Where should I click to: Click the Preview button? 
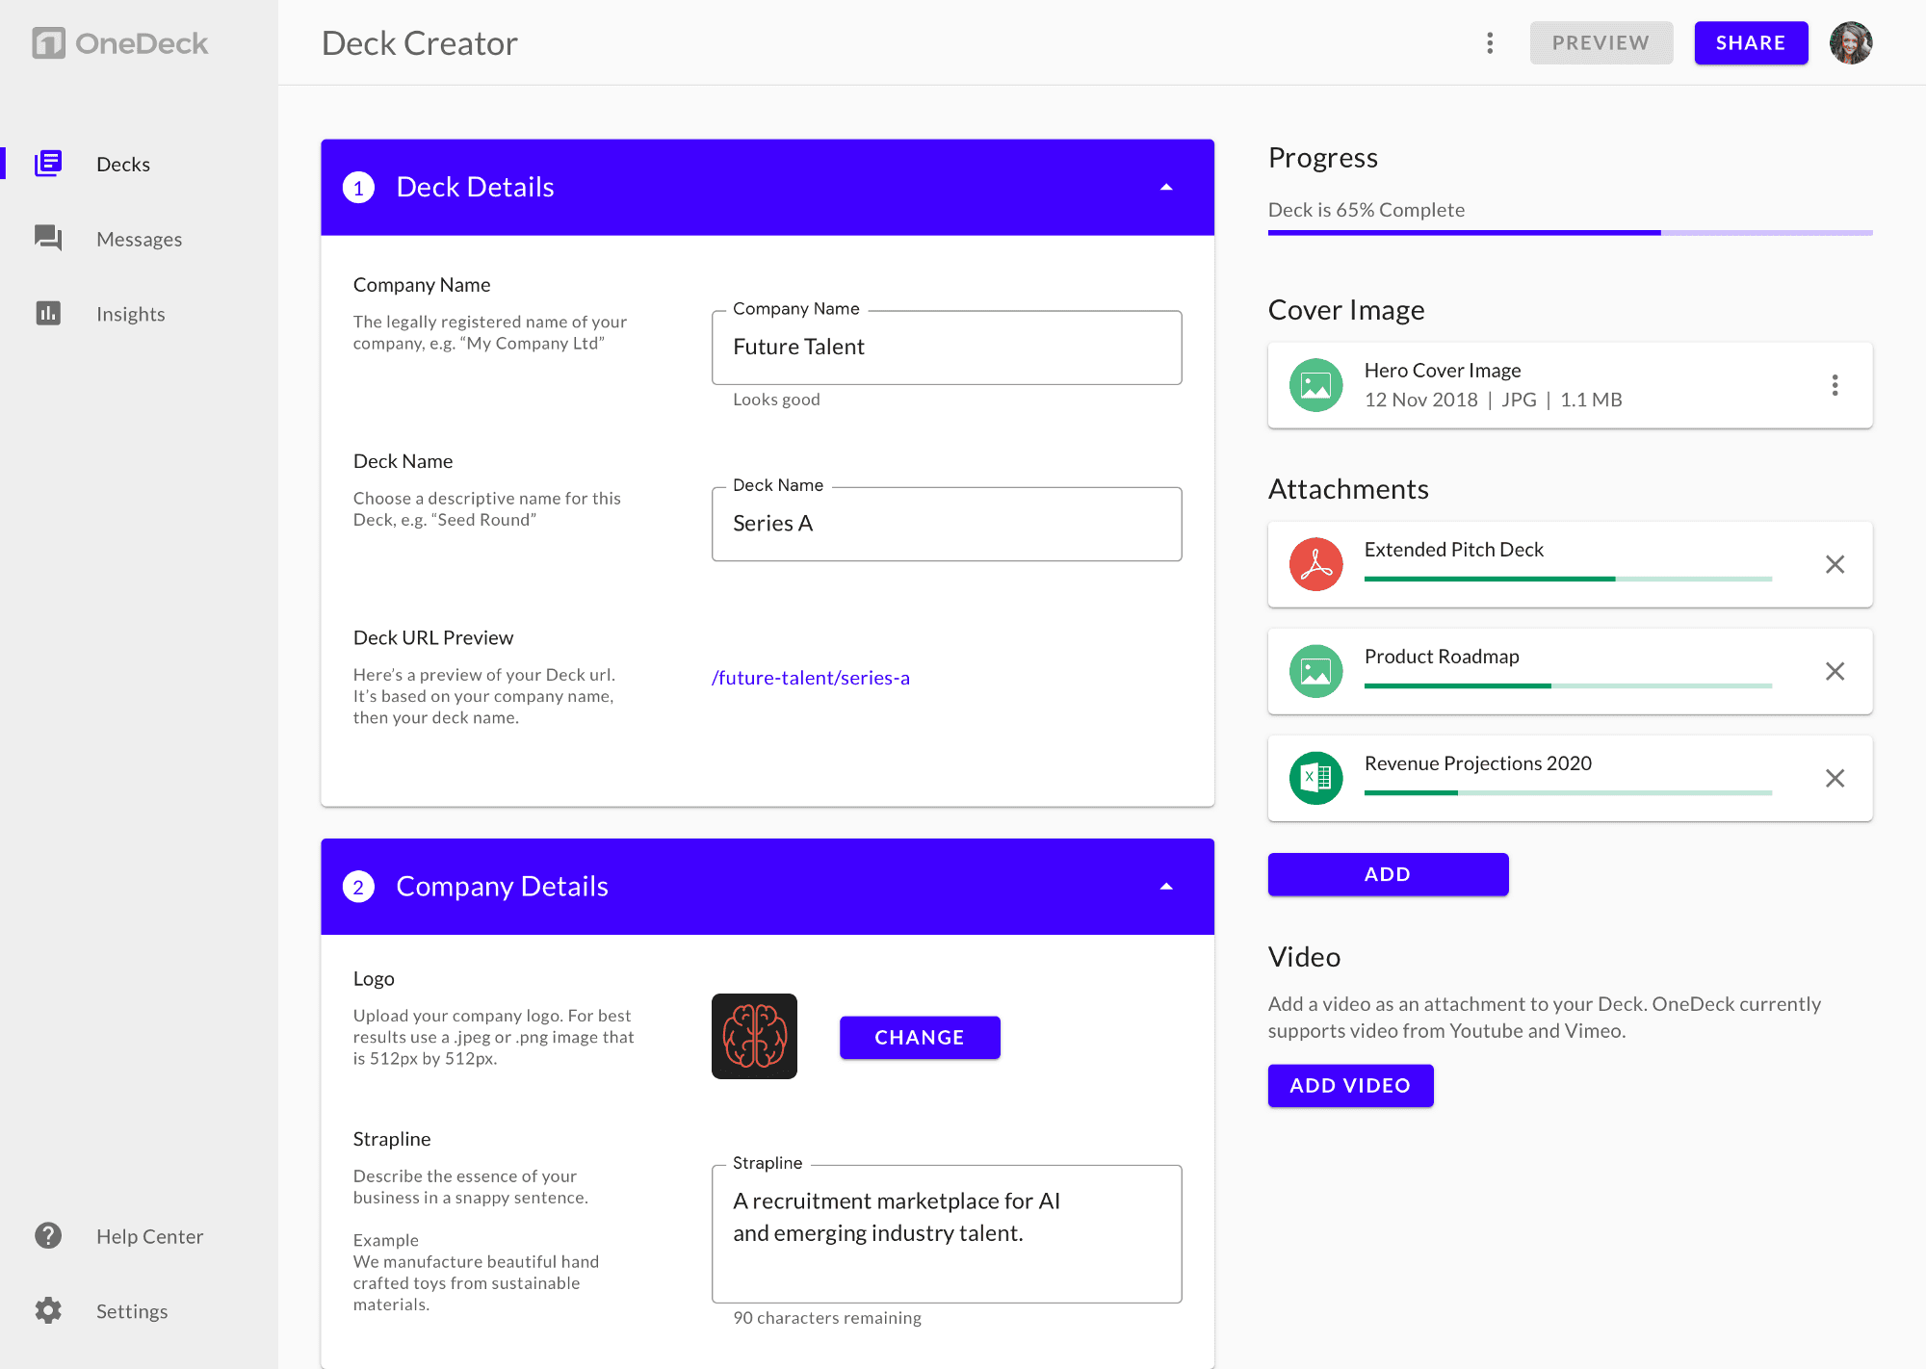[1601, 43]
